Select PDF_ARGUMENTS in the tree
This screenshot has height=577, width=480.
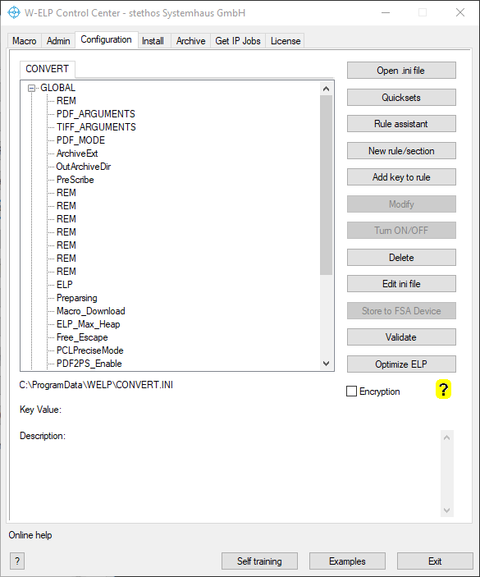pyautogui.click(x=96, y=114)
